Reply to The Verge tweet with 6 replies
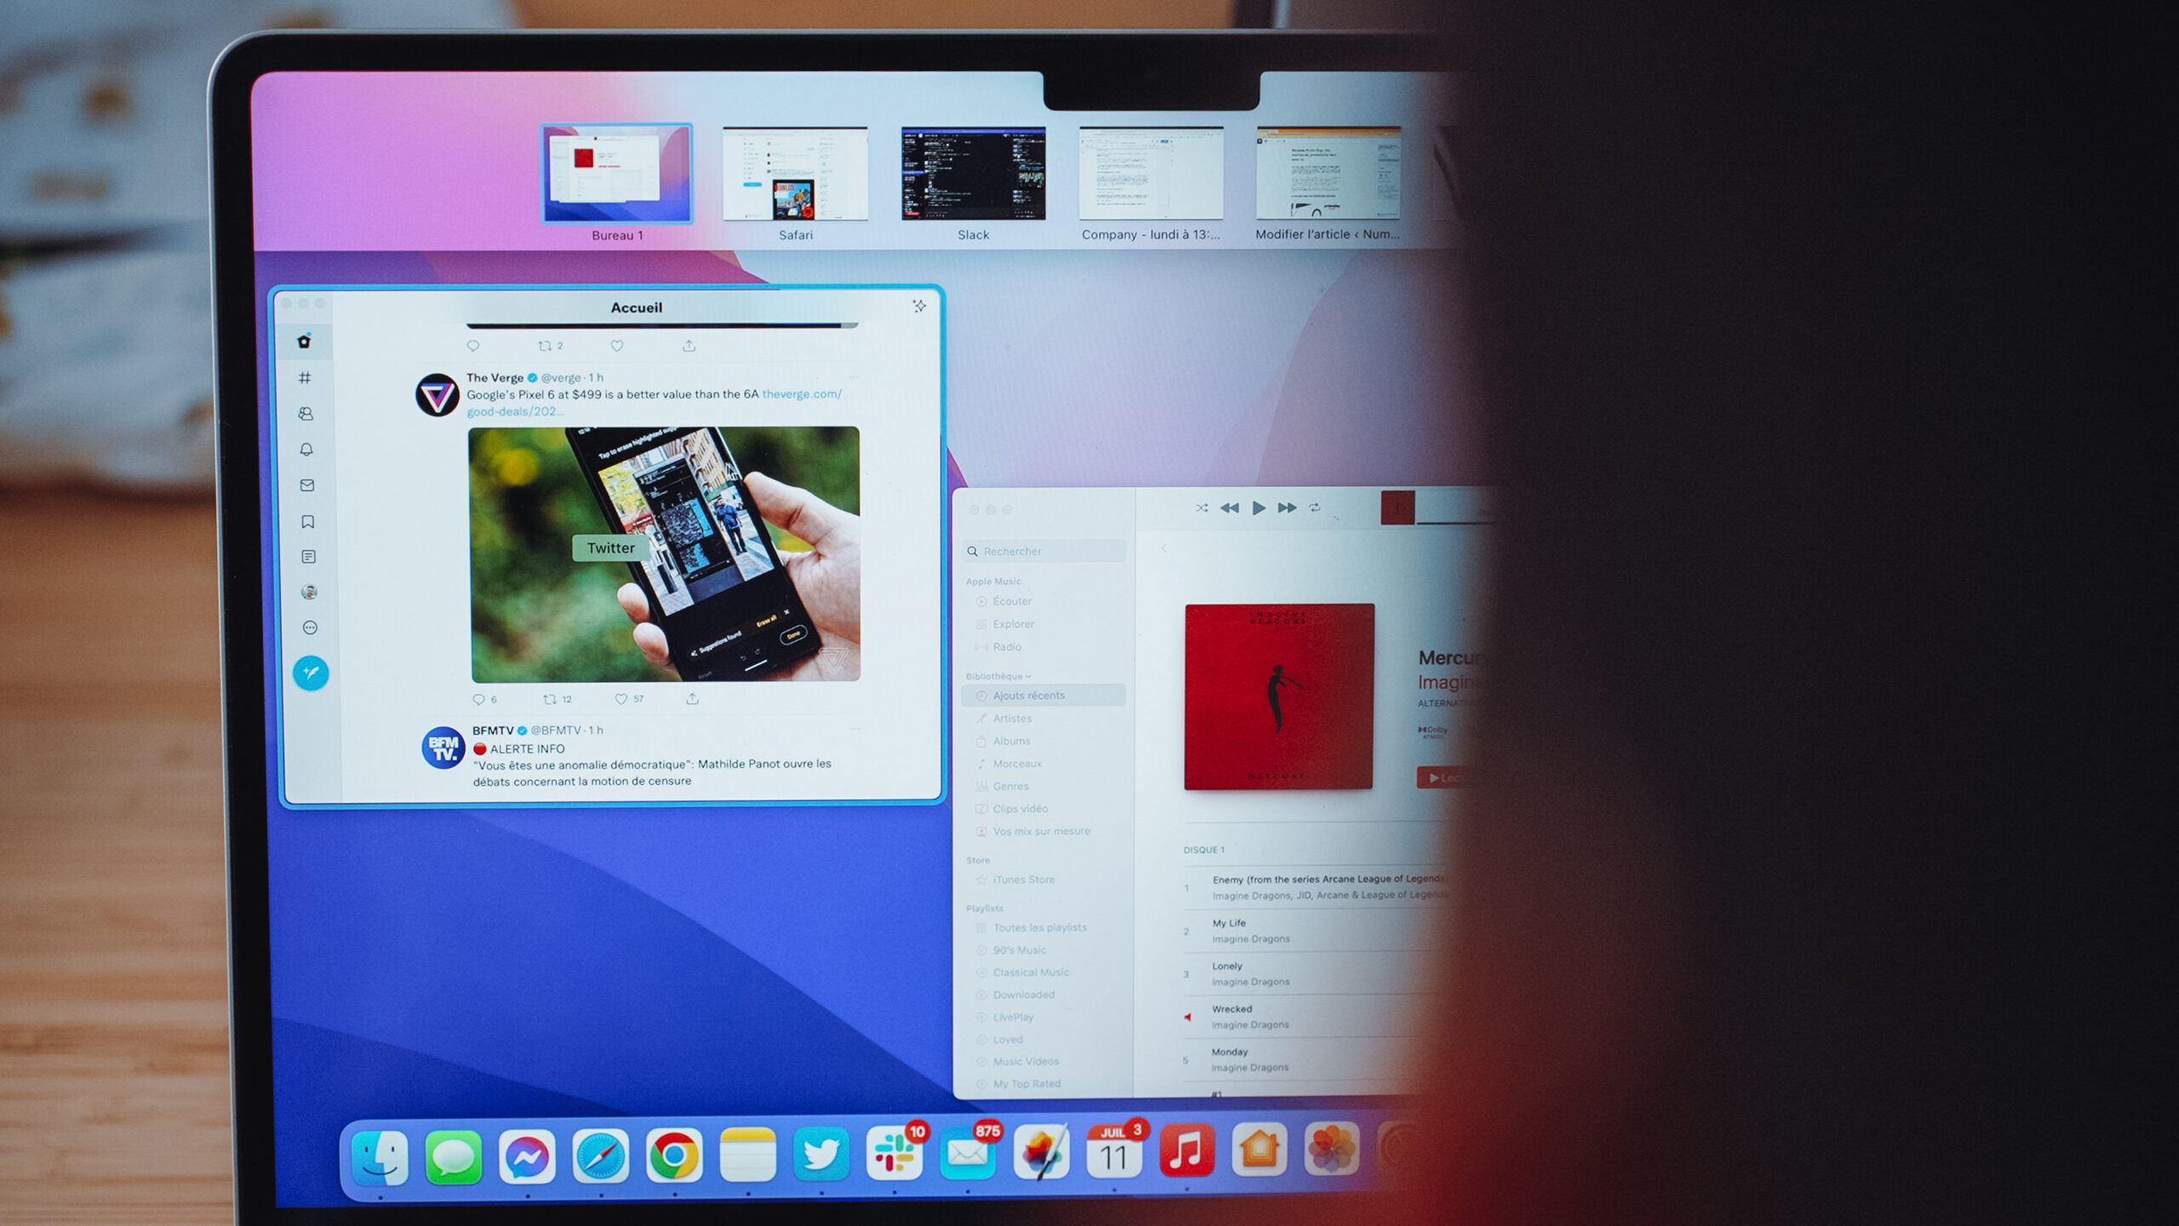 [x=478, y=699]
